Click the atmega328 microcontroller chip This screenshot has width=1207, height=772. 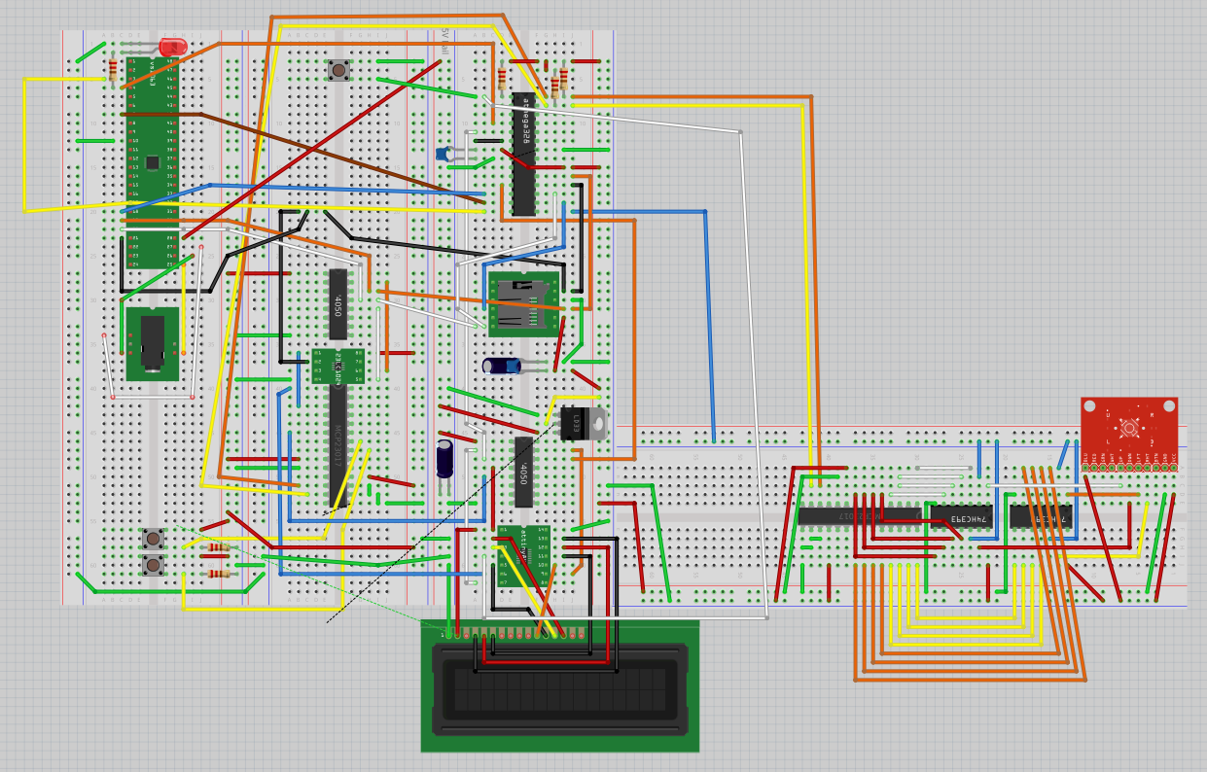click(523, 154)
